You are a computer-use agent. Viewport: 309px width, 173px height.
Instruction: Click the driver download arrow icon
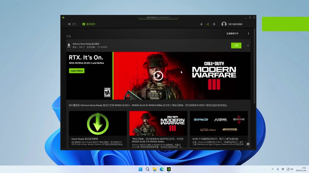(69, 45)
